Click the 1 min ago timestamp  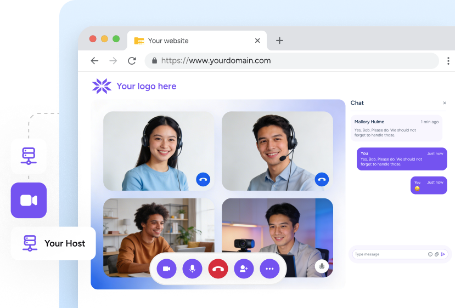pyautogui.click(x=429, y=122)
